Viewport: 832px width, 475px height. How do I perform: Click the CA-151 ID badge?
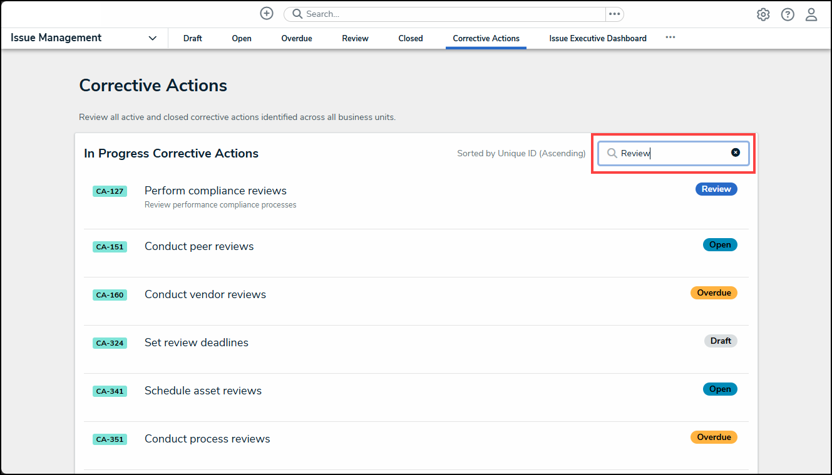point(110,247)
